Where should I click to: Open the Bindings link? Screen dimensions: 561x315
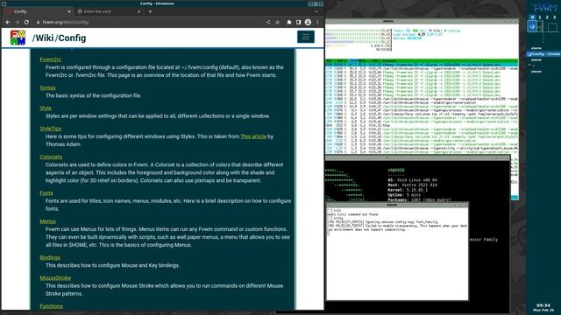[50, 257]
